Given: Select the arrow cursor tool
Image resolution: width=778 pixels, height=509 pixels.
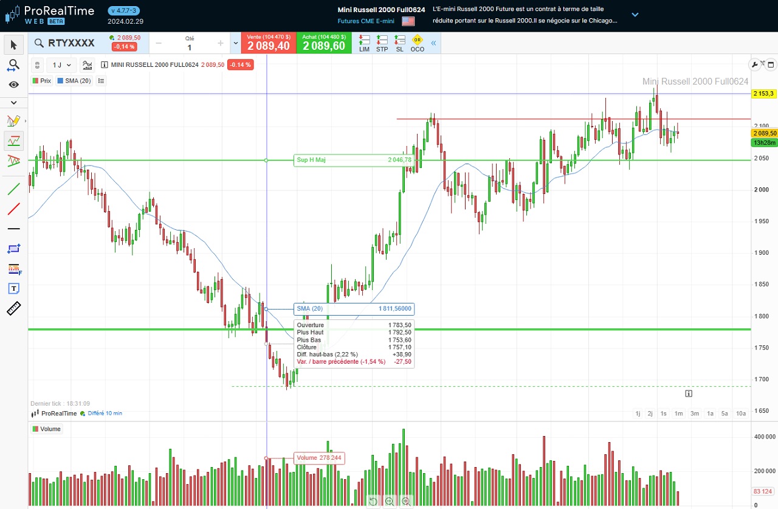Looking at the screenshot, I should 13,44.
